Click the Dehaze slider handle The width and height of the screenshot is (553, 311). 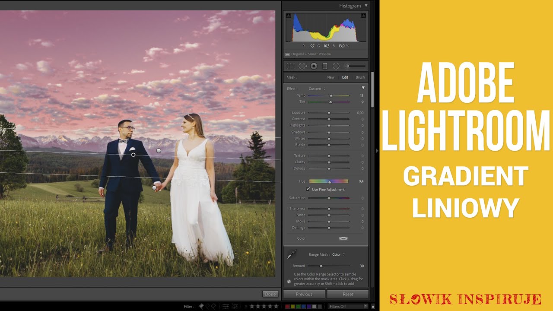click(329, 168)
